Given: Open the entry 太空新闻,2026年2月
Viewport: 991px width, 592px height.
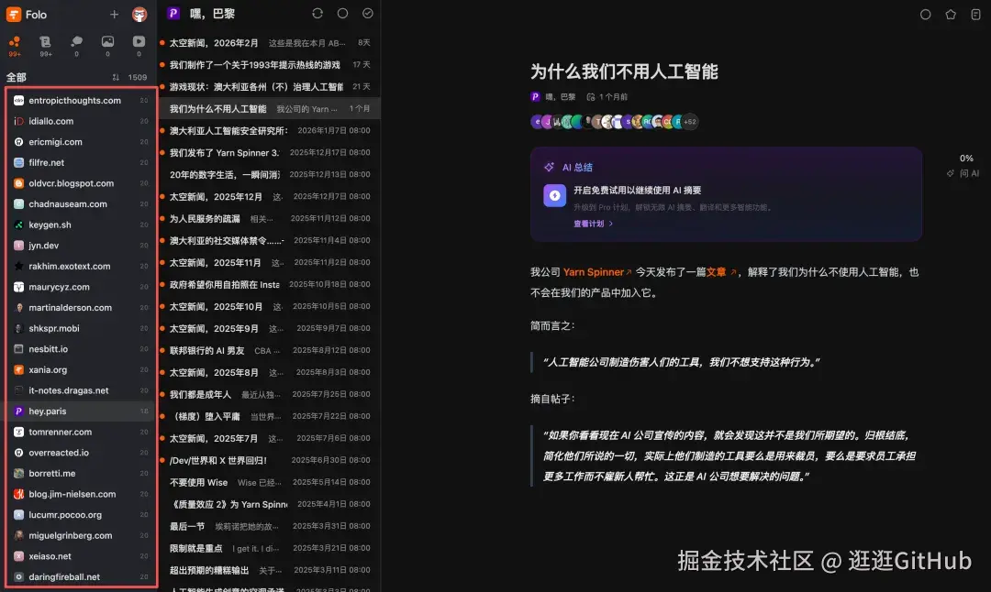Looking at the screenshot, I should 269,43.
